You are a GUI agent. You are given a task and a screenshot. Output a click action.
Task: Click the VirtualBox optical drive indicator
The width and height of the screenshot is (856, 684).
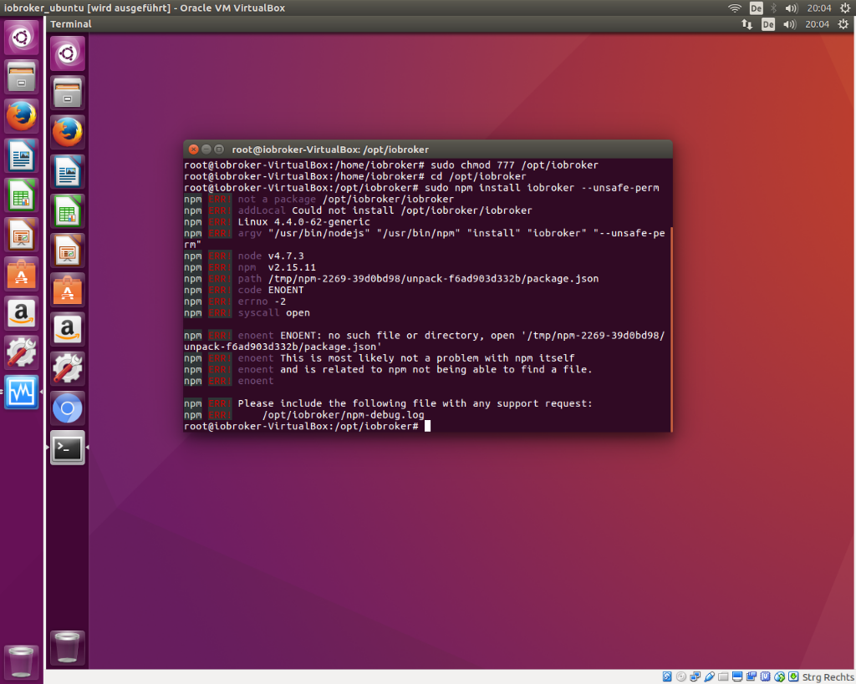680,677
